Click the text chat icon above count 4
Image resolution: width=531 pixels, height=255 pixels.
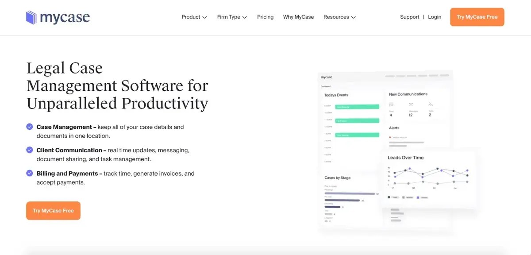pos(391,104)
